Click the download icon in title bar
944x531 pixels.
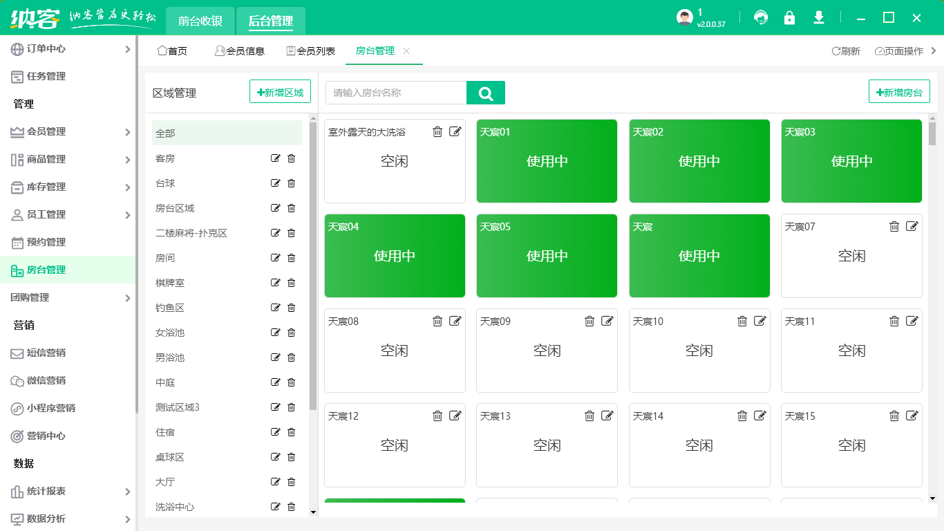[x=819, y=18]
